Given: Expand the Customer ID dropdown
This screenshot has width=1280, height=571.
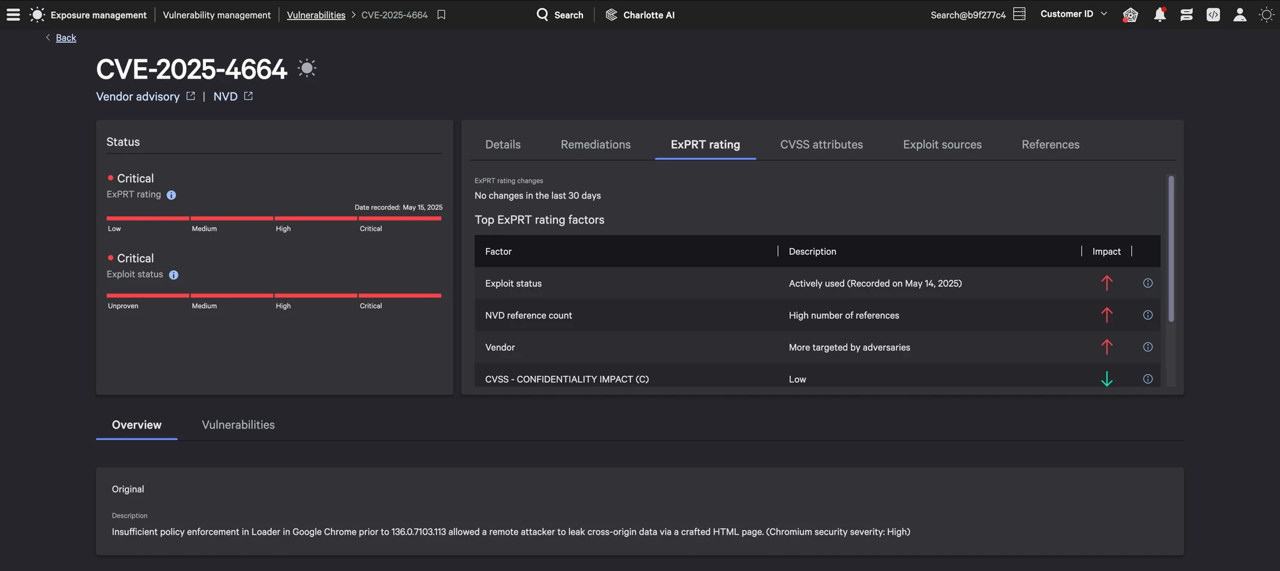Looking at the screenshot, I should [1074, 14].
